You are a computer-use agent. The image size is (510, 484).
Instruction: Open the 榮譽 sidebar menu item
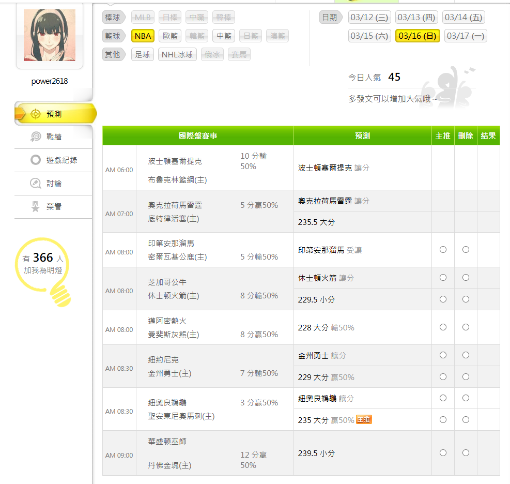click(53, 207)
